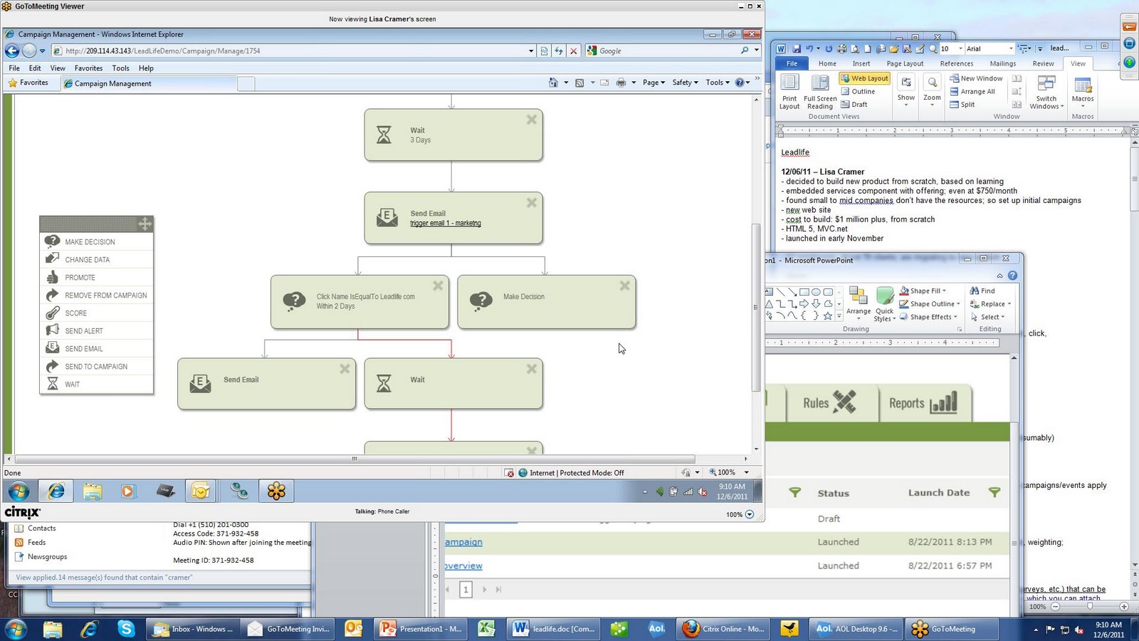This screenshot has height=641, width=1139.
Task: Click the Refresh button in IE address bar
Action: click(x=559, y=51)
